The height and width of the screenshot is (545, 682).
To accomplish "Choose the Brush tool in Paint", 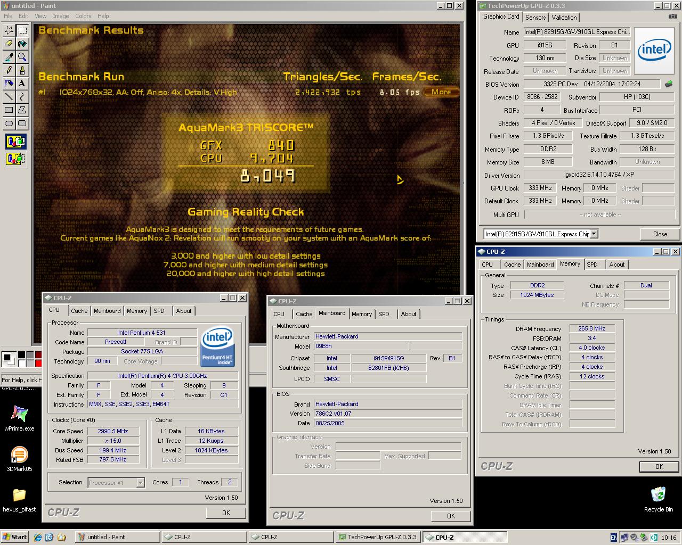I will point(22,70).
